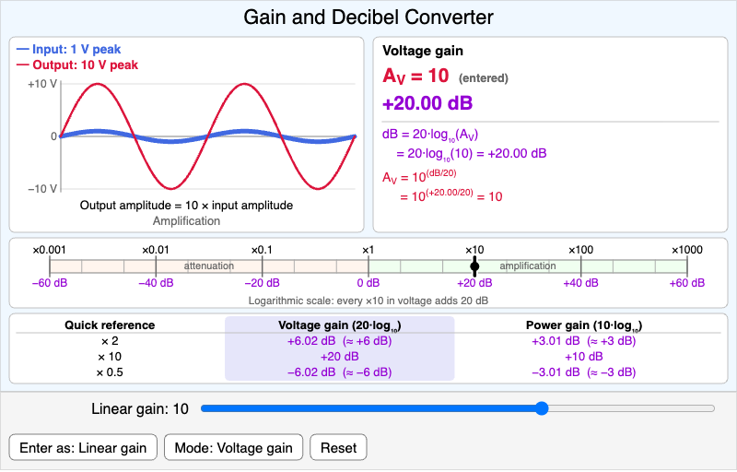Click the 'Input: 1 V peak' legend
Viewport: 737px width, 472px height.
(68, 50)
